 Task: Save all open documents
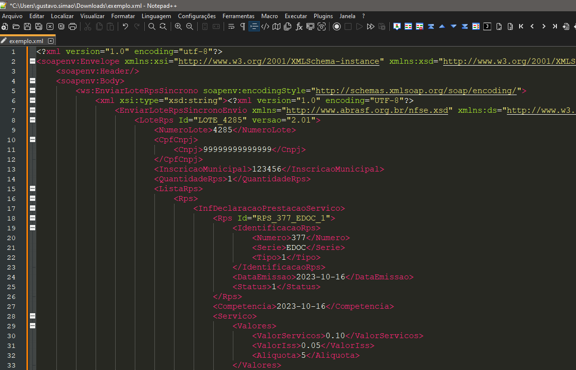tap(38, 26)
